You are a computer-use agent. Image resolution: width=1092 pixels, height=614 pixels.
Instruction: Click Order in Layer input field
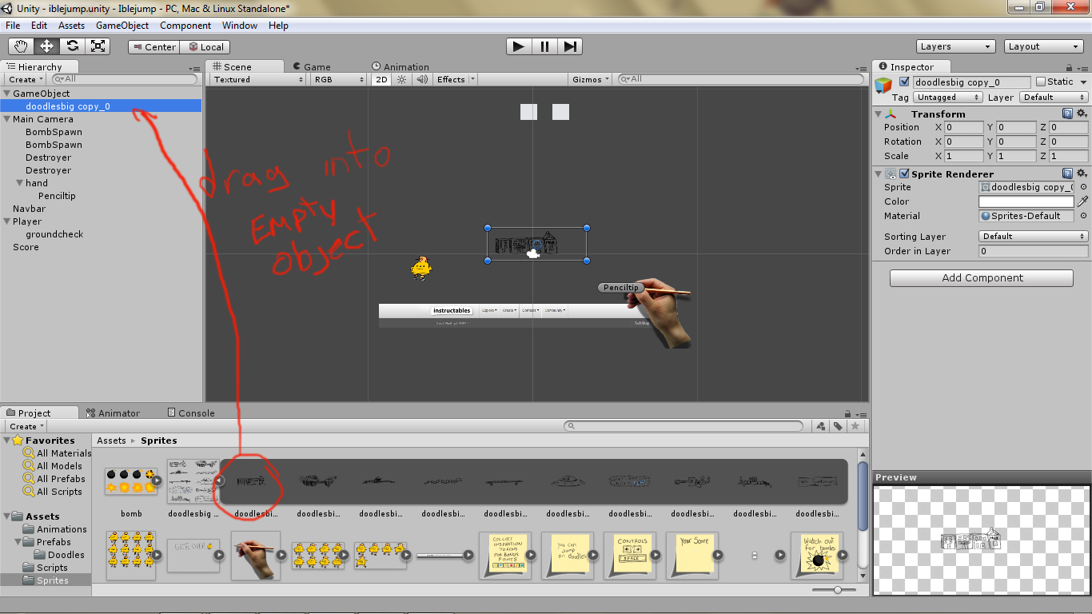1033,251
